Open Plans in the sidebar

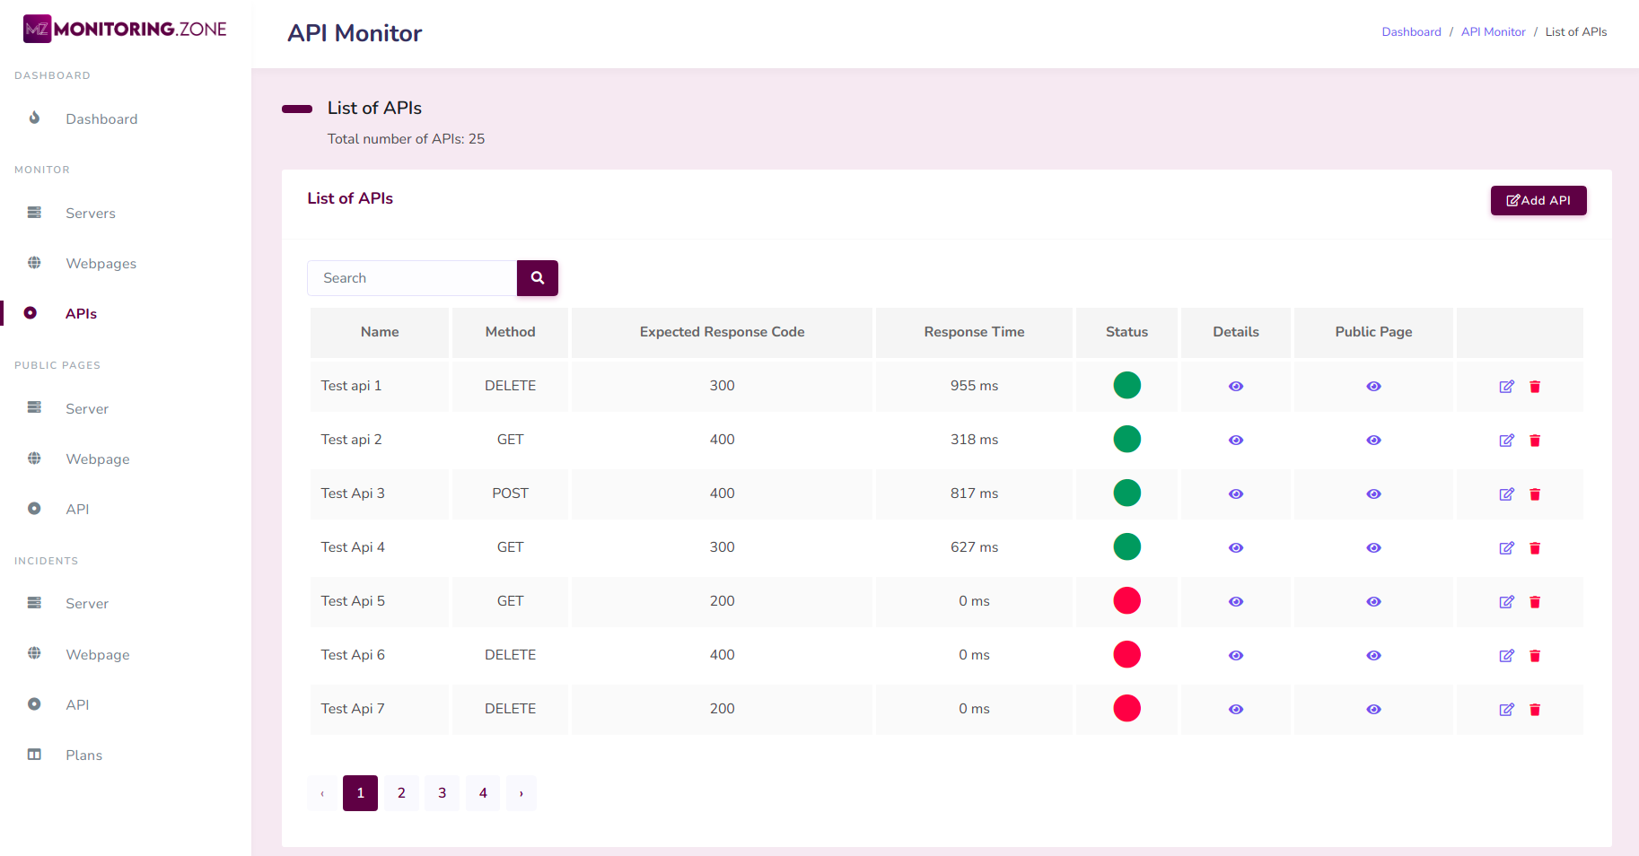tap(83, 756)
